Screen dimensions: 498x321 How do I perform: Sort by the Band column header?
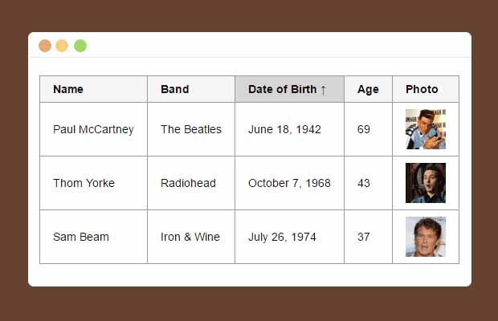191,89
